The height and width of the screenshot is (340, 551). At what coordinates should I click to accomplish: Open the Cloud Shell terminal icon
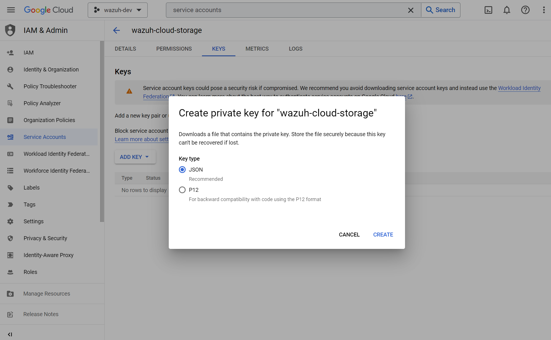(x=488, y=10)
